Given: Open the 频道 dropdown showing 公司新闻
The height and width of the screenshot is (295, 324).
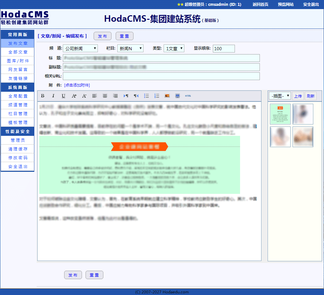Looking at the screenshot, I should (80, 48).
